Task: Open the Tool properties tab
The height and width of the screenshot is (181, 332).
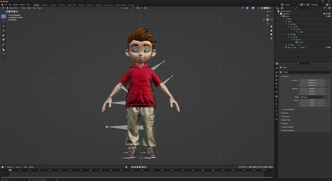Action: 277,68
